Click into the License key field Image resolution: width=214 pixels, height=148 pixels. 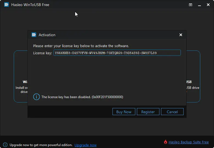[x=117, y=53]
